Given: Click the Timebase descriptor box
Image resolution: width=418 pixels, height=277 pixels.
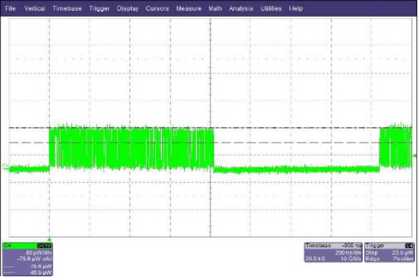Looking at the screenshot, I should tap(334, 252).
